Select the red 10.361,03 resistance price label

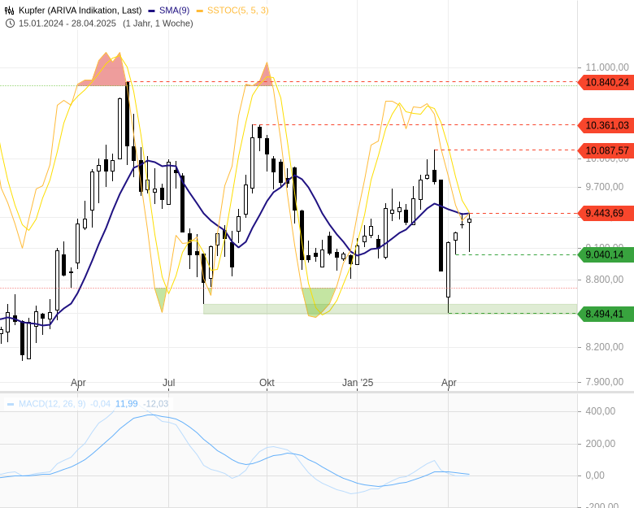[x=606, y=125]
